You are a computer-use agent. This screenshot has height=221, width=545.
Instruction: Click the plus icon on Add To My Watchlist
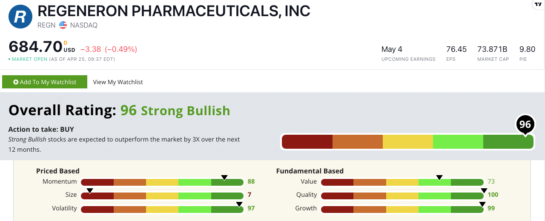point(16,82)
